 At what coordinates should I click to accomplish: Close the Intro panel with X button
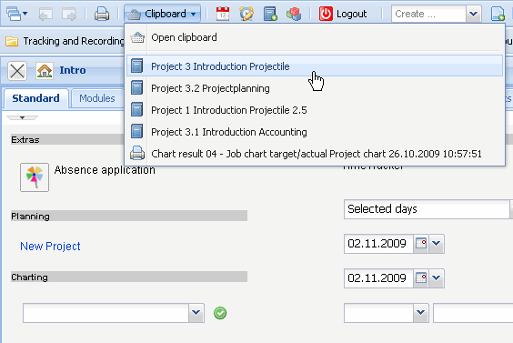[x=17, y=71]
